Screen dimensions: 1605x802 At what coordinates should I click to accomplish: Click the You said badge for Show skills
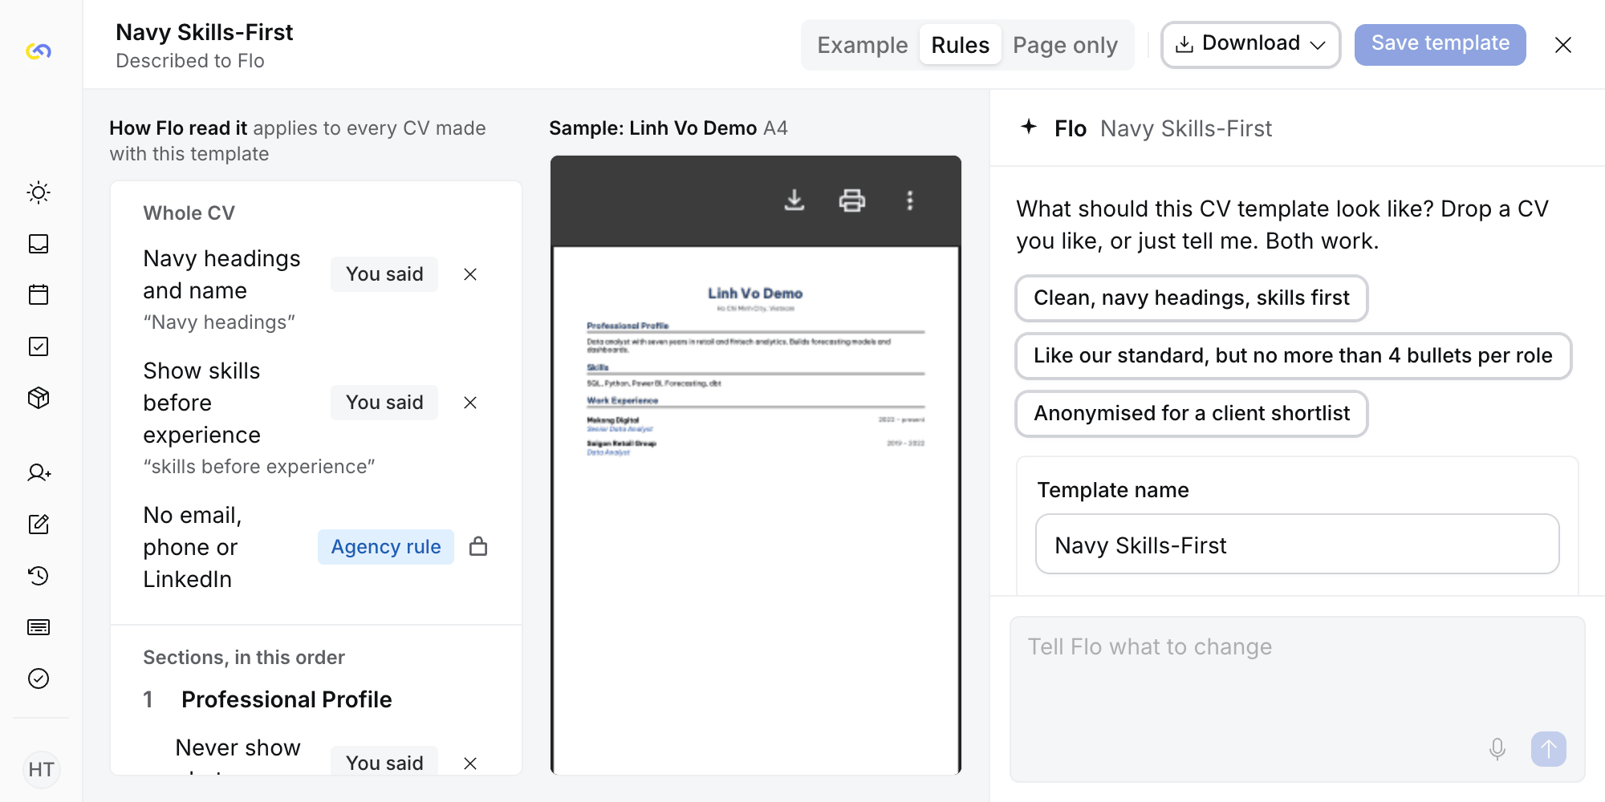384,403
